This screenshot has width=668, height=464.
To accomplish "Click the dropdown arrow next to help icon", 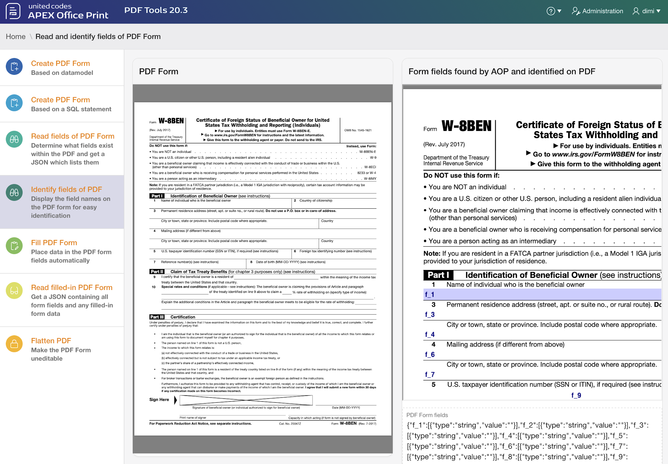I will 560,11.
